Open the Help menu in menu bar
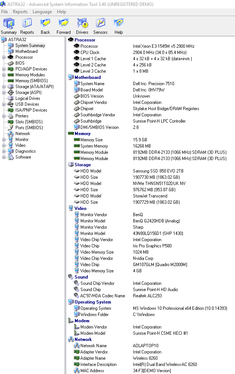 (x=61, y=12)
